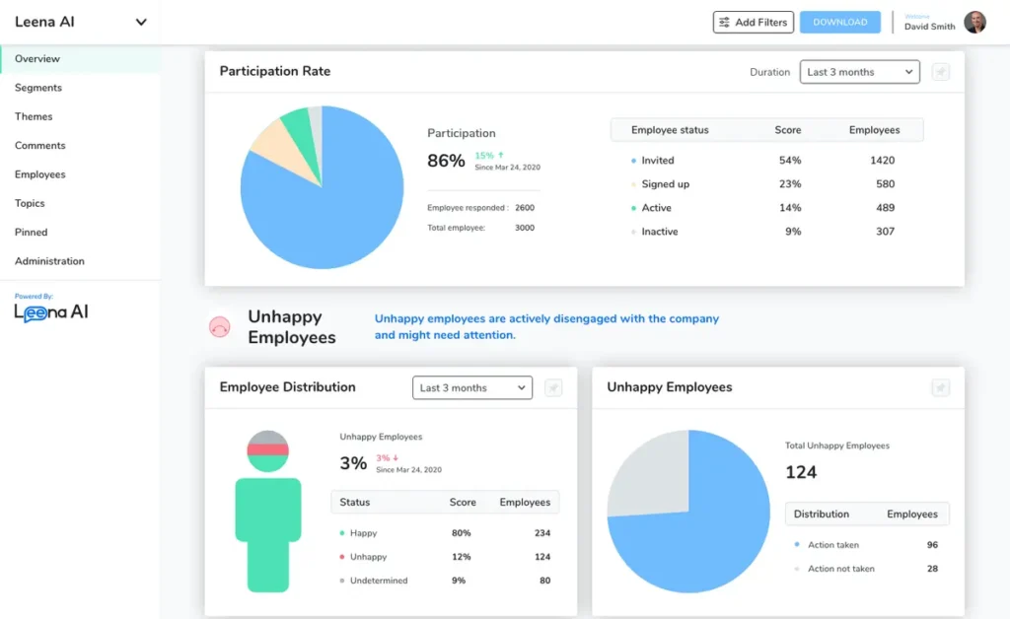This screenshot has height=619, width=1010.
Task: Expand the Leena AI workspace switcher chevron
Action: (x=138, y=22)
